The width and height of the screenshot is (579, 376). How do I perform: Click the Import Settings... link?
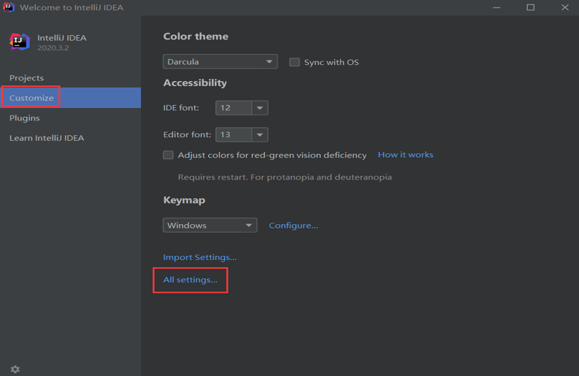(x=200, y=257)
